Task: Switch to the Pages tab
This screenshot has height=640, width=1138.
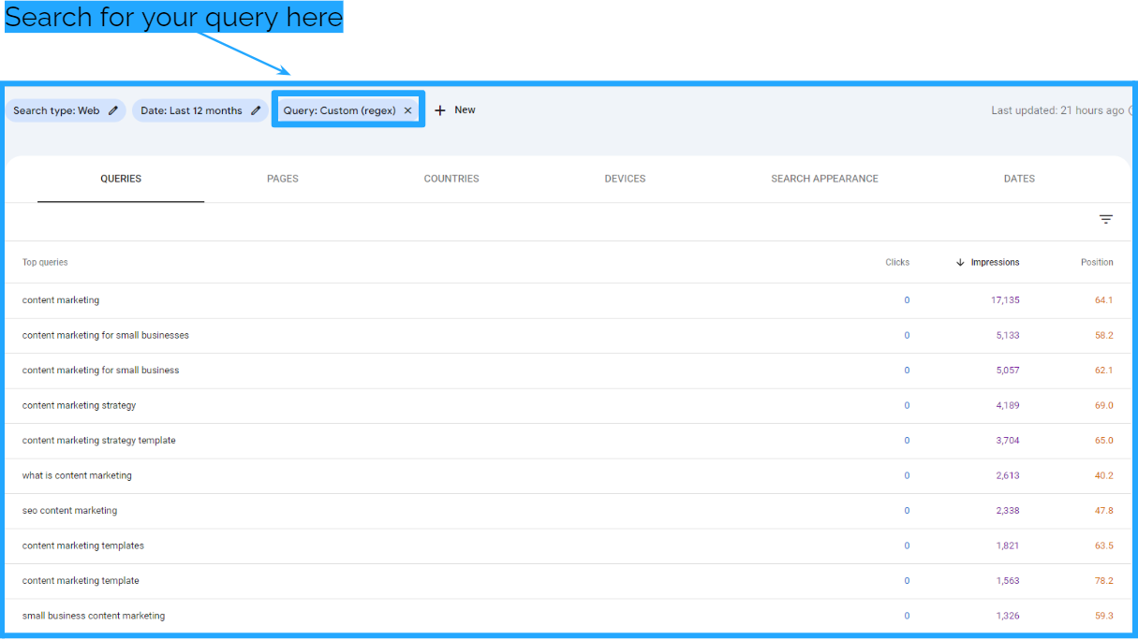Action: [282, 179]
